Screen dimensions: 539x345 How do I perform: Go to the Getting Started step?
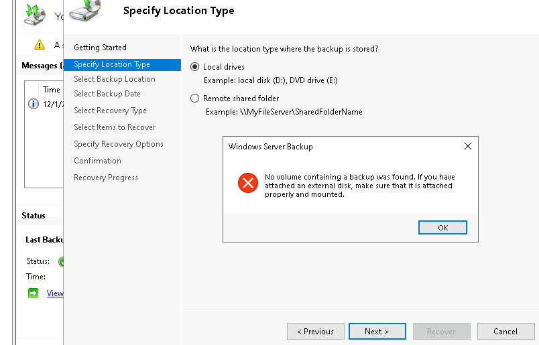[x=100, y=48]
